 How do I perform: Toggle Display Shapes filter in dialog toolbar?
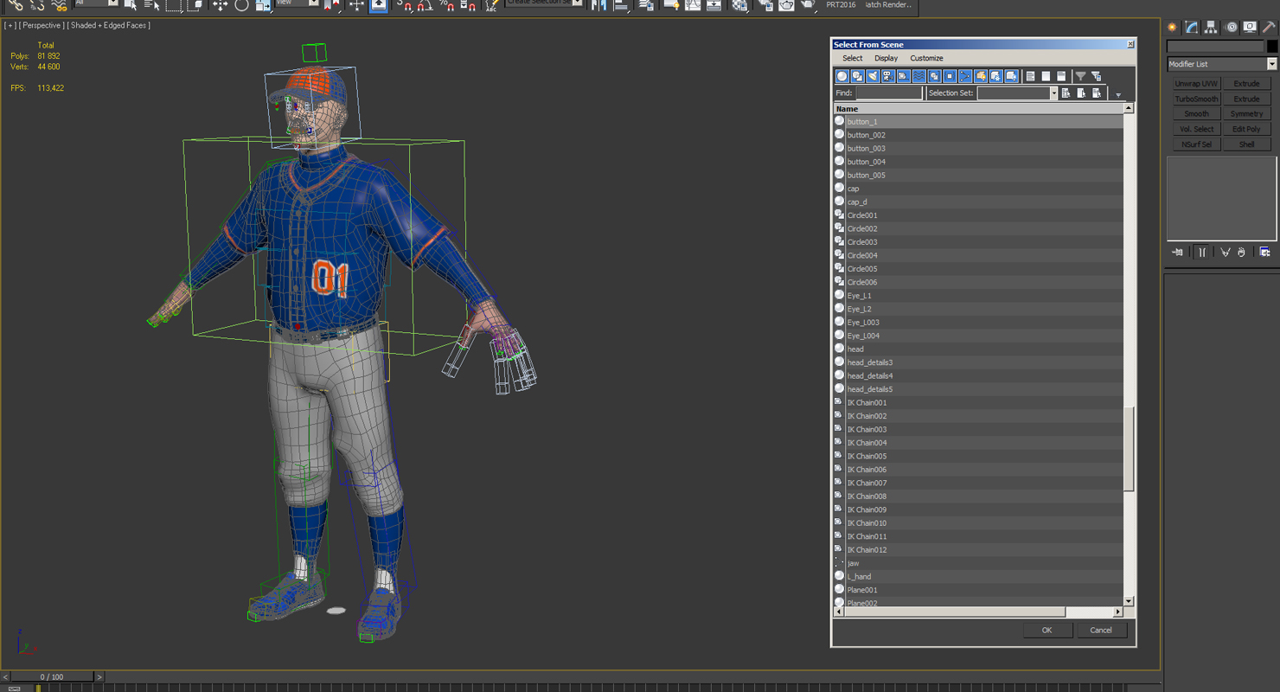point(857,76)
